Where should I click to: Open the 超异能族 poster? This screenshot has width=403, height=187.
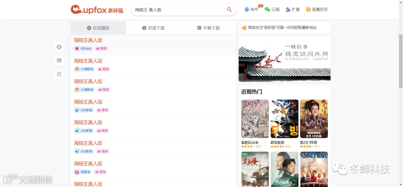coord(284,119)
